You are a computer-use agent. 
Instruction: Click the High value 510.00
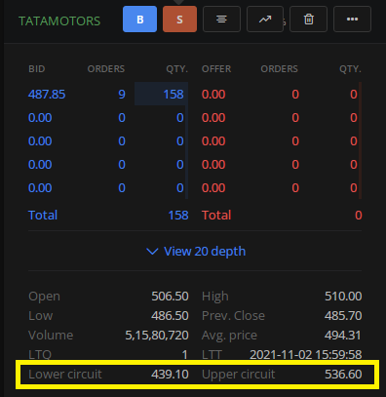tap(343, 297)
